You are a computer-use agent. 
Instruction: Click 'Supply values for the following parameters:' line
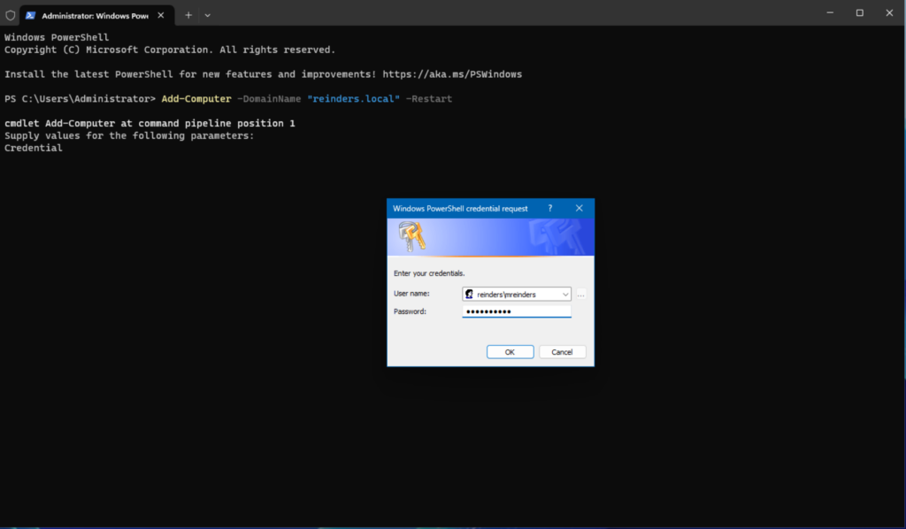tap(129, 135)
